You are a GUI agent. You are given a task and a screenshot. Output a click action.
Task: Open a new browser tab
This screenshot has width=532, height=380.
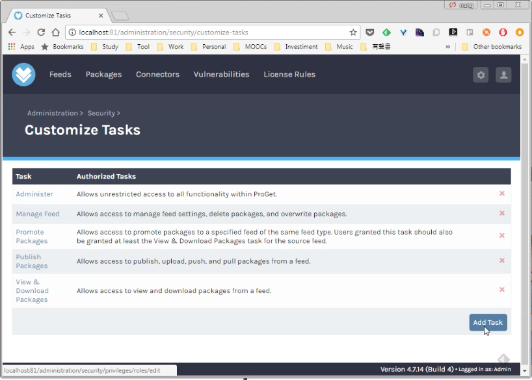pos(120,16)
